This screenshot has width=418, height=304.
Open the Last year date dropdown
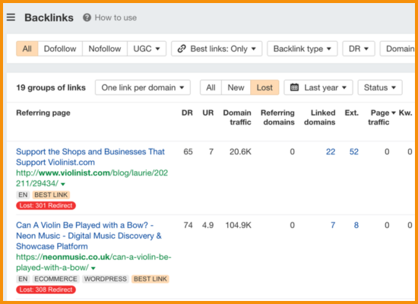(318, 87)
